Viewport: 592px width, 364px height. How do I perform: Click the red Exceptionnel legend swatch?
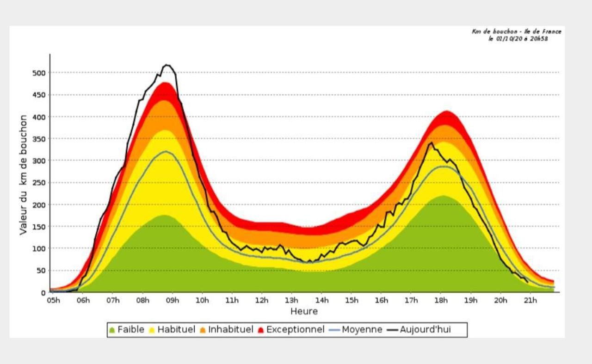(x=260, y=330)
